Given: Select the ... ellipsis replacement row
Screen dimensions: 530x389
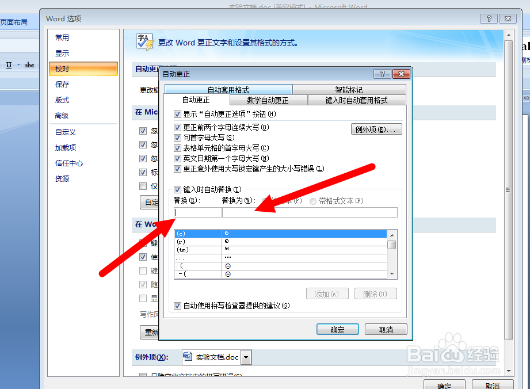Looking at the screenshot, I should click(280, 258).
